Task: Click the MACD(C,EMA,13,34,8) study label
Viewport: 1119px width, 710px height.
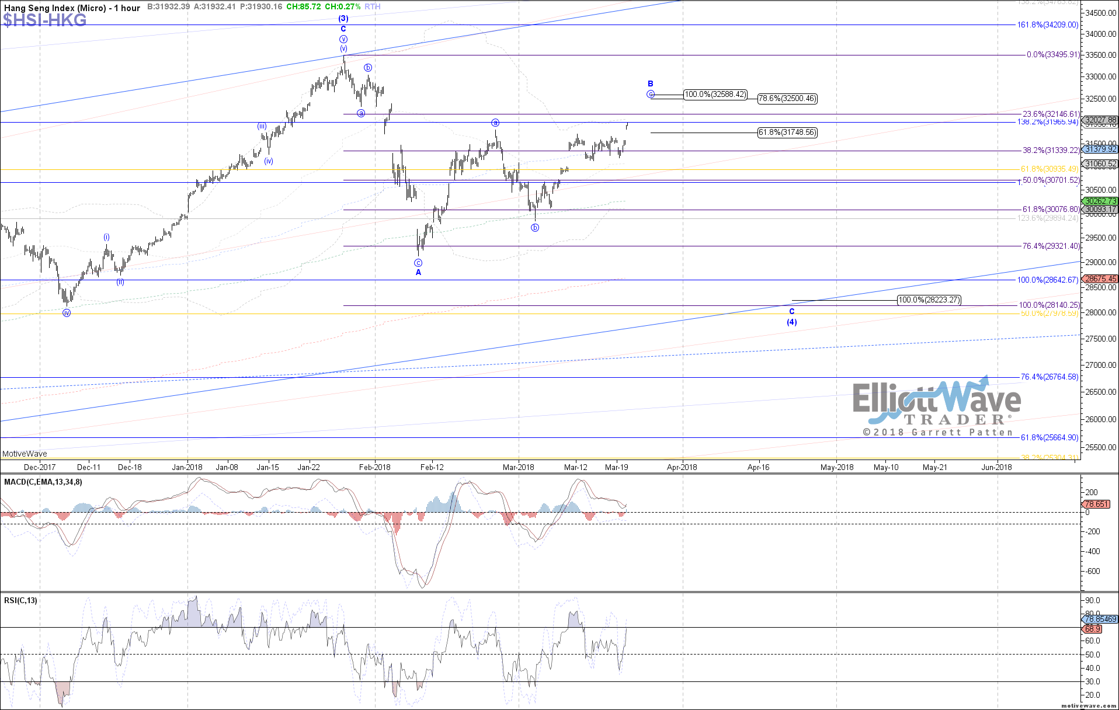Action: (43, 482)
